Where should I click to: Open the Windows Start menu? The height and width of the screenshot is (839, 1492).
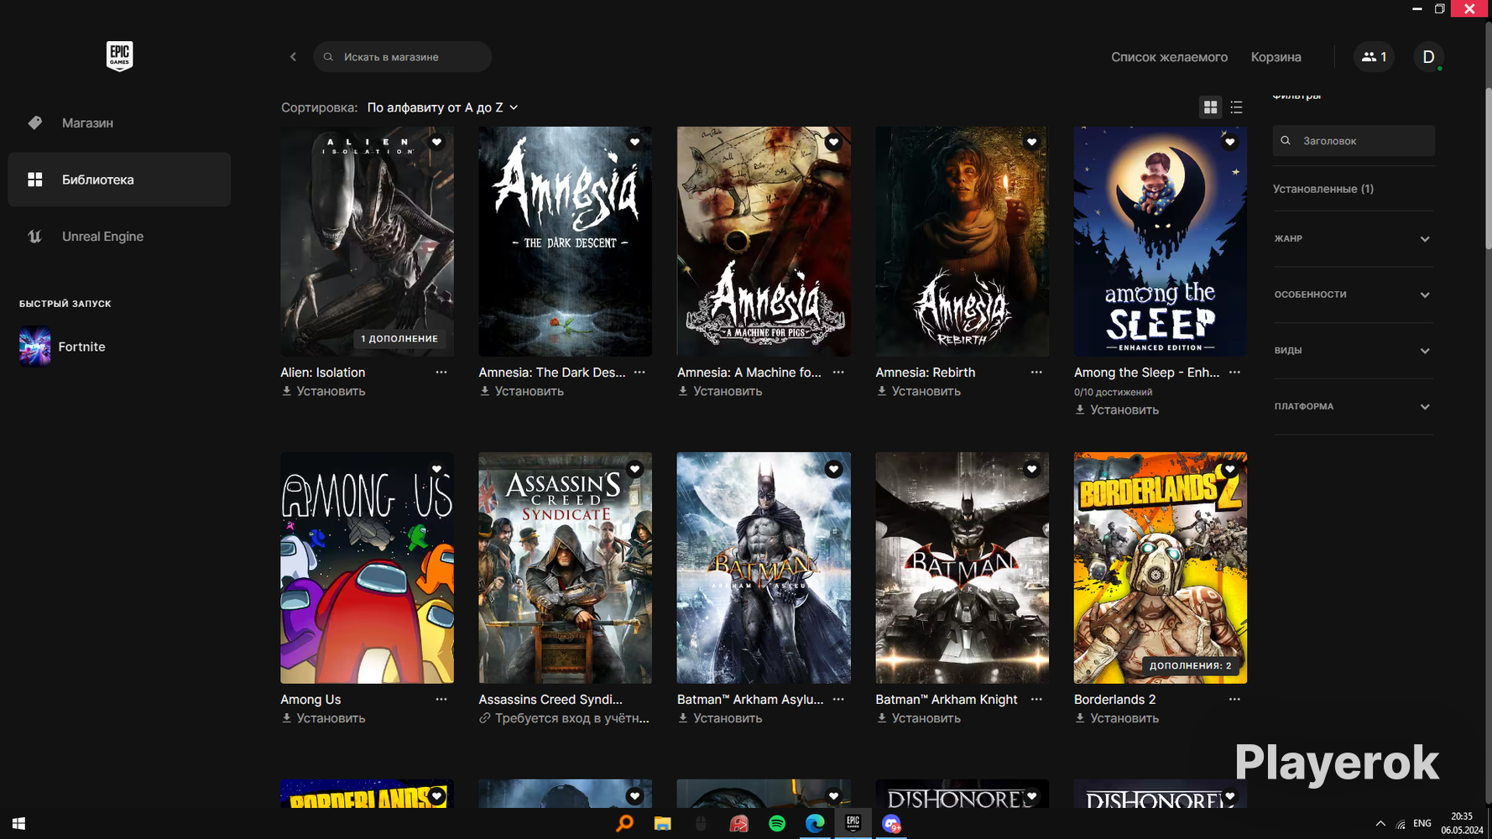click(18, 824)
